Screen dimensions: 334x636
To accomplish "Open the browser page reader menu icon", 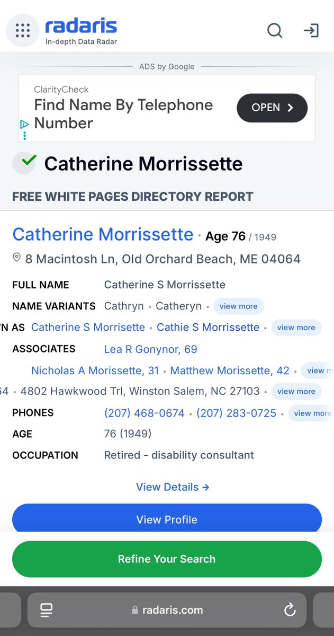I will click(46, 610).
